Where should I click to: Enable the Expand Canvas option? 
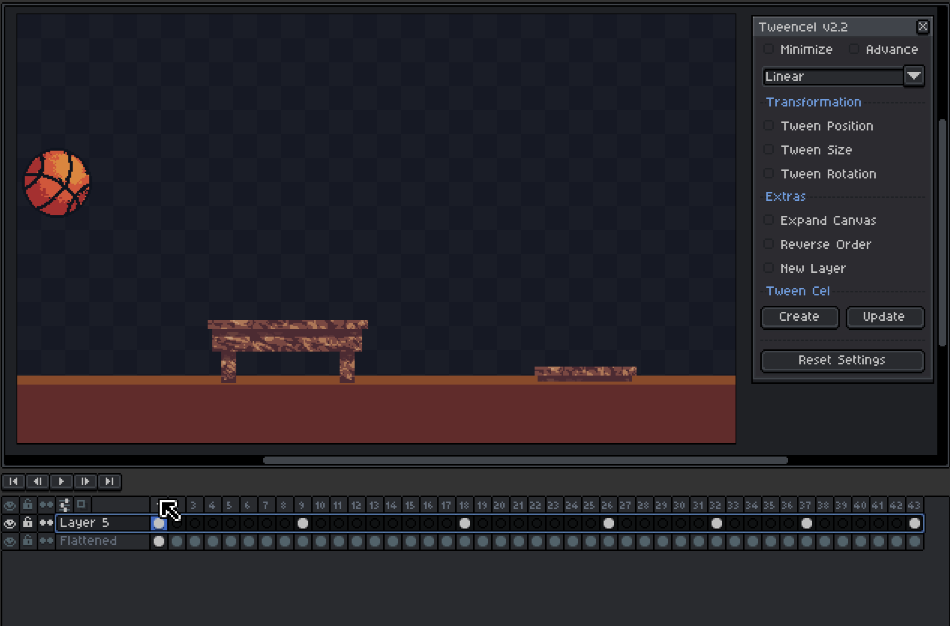(768, 220)
